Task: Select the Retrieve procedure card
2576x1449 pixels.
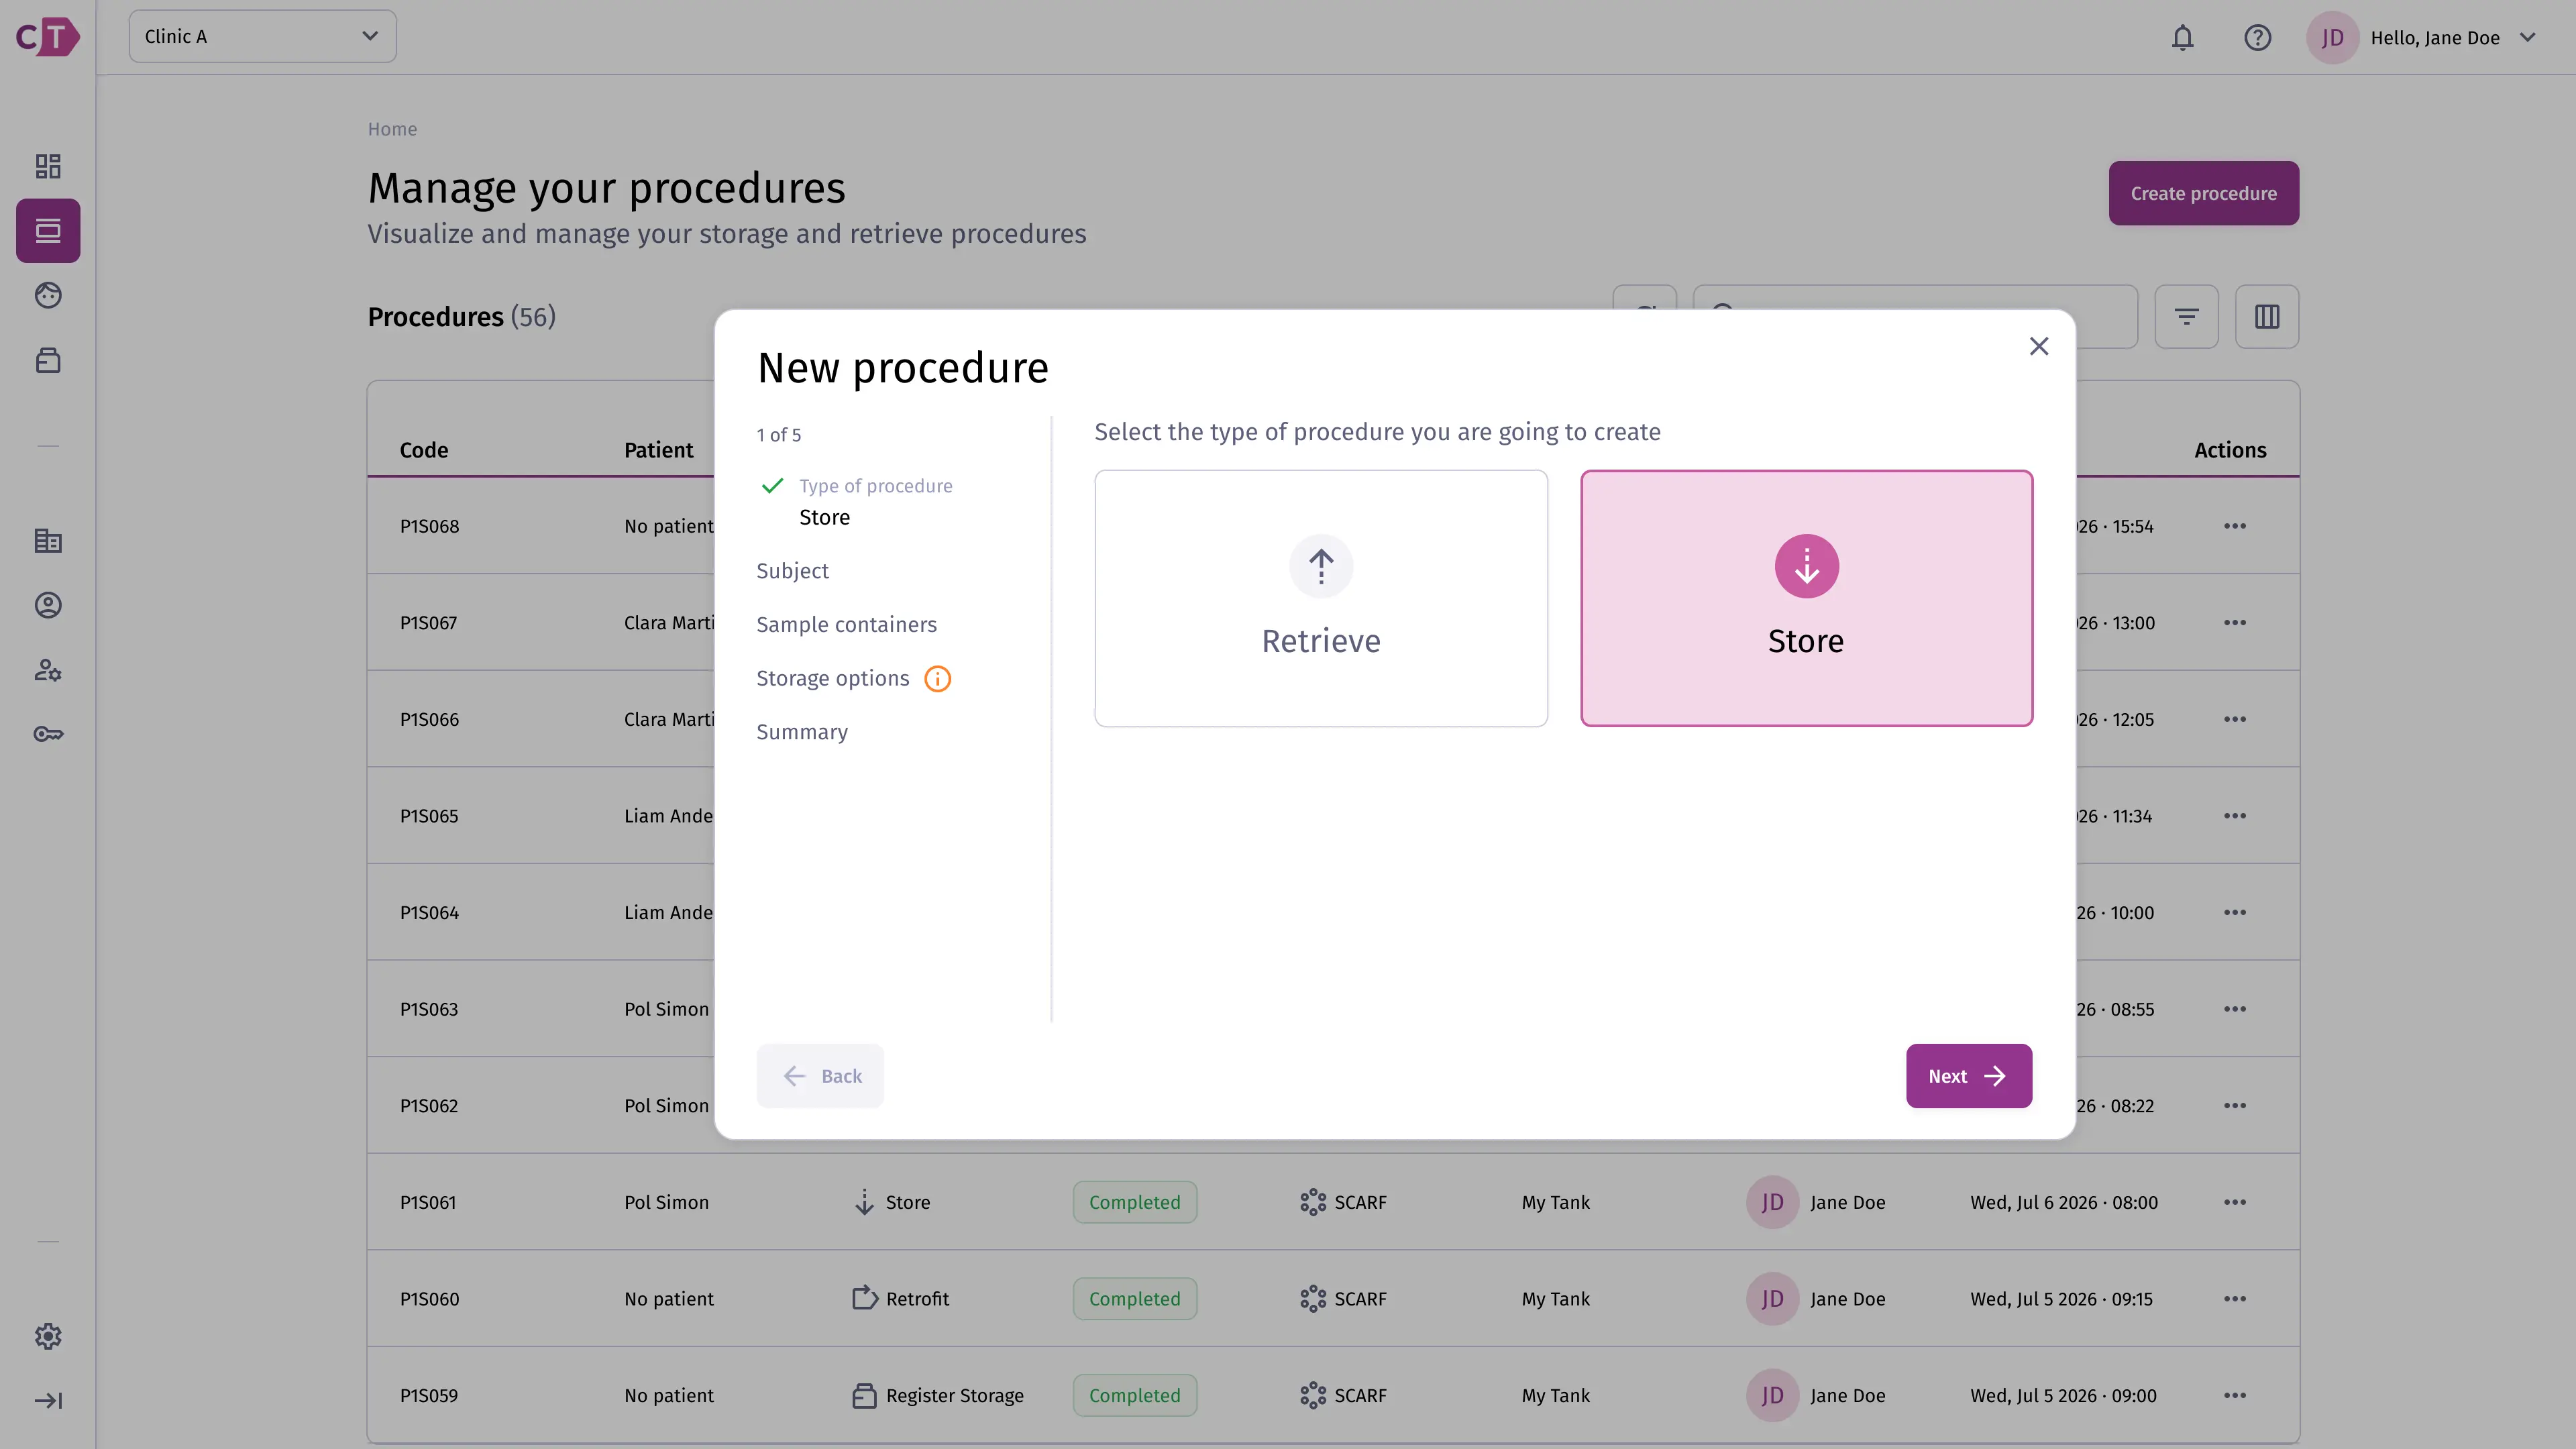Action: click(1321, 598)
